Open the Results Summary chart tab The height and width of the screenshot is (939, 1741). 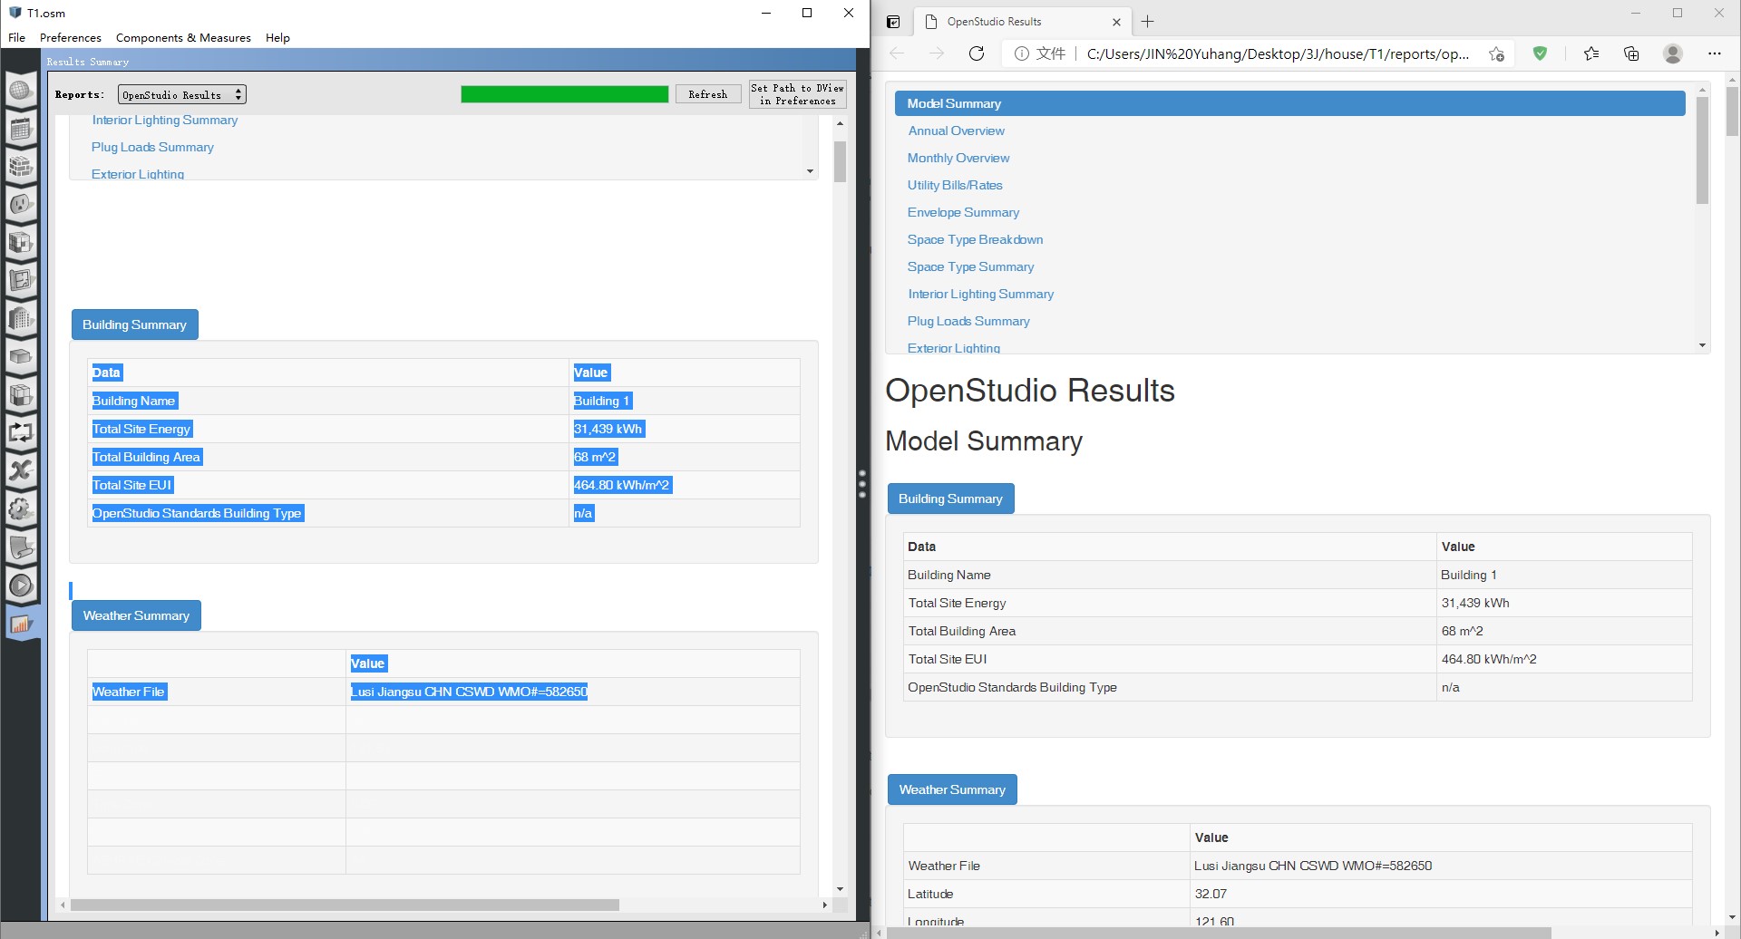coord(21,624)
